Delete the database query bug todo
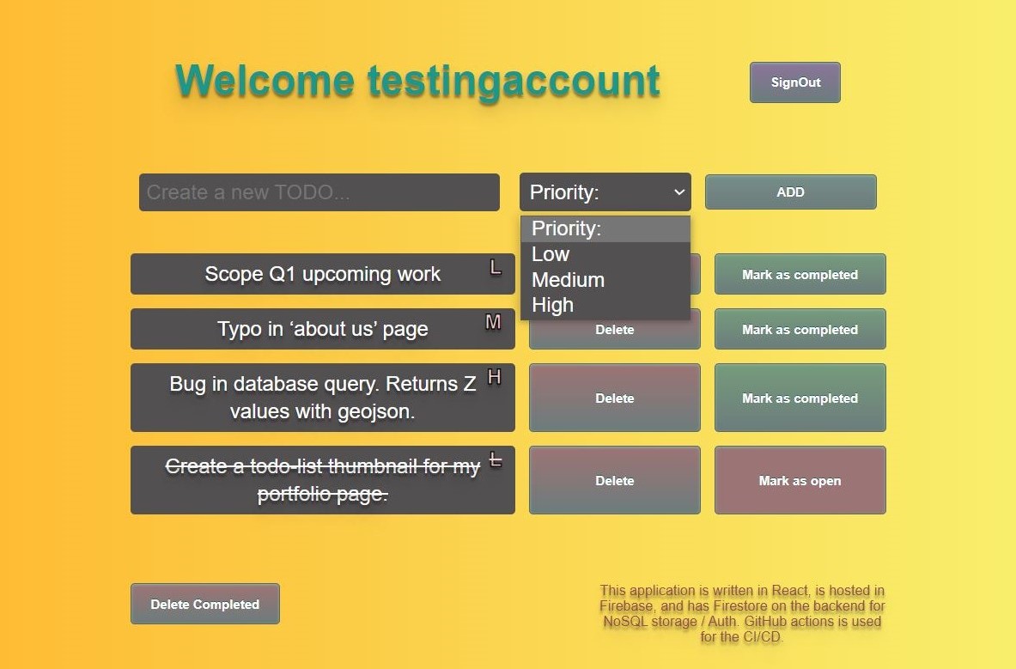Screen dimensions: 1016x669 point(615,398)
